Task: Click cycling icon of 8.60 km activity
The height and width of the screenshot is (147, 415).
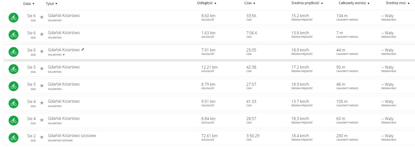Action: click(x=13, y=18)
